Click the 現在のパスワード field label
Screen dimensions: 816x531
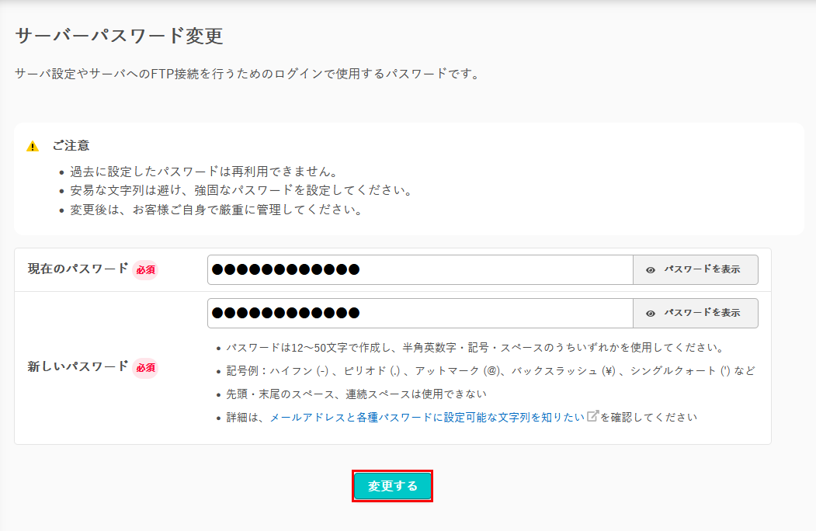(78, 269)
